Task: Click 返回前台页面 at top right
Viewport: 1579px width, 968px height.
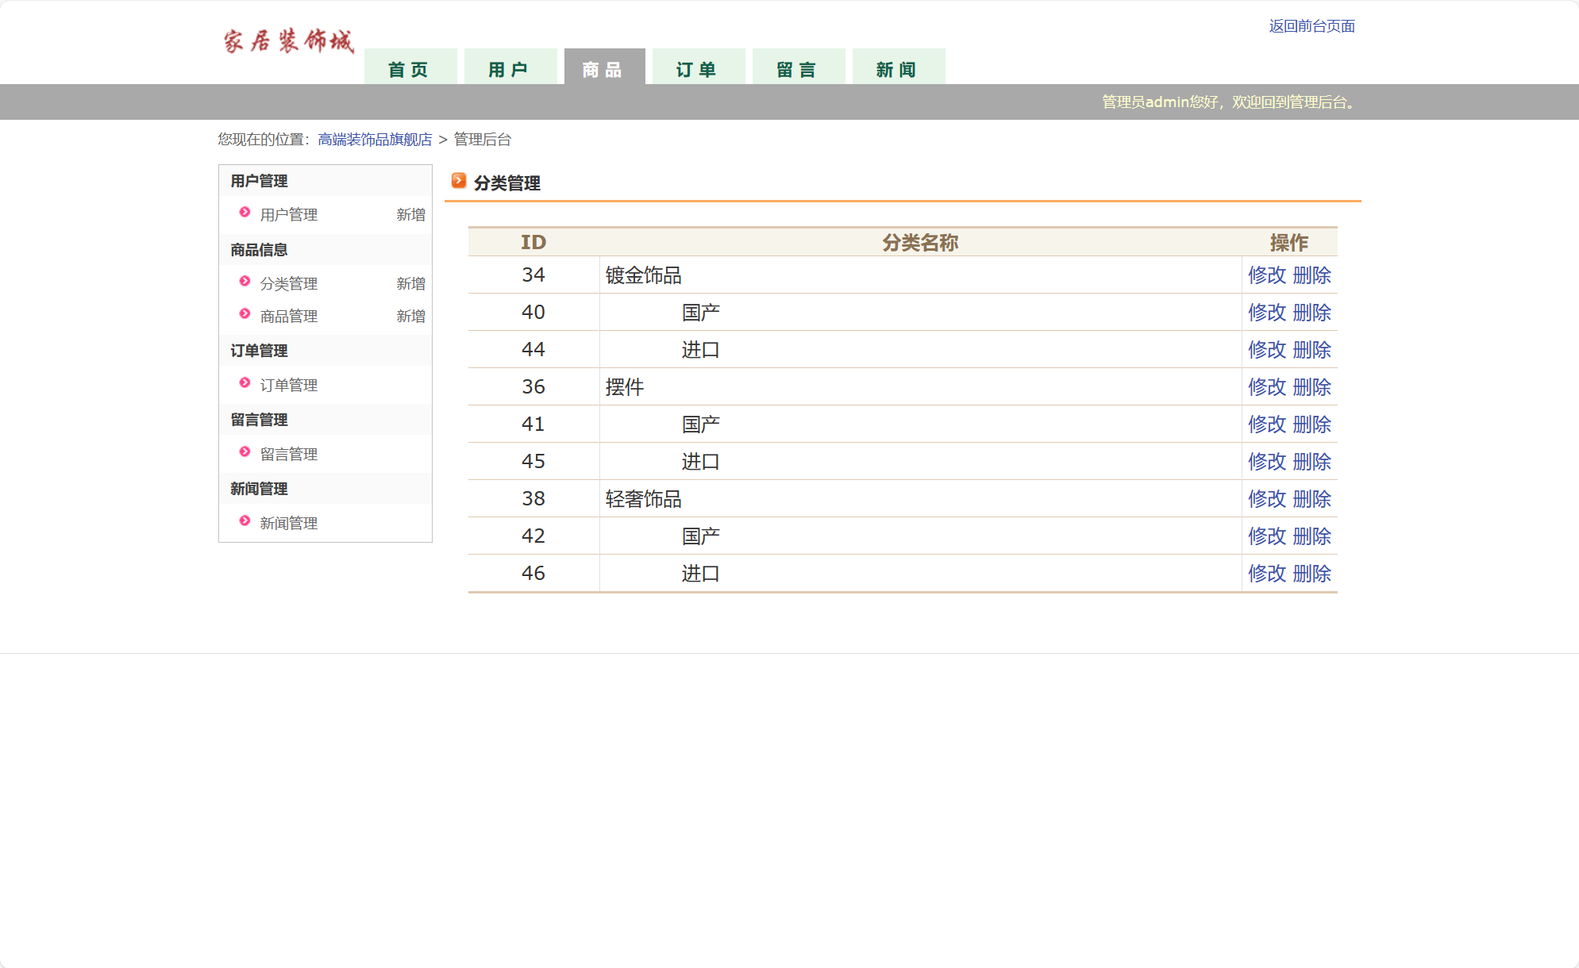Action: (1313, 26)
